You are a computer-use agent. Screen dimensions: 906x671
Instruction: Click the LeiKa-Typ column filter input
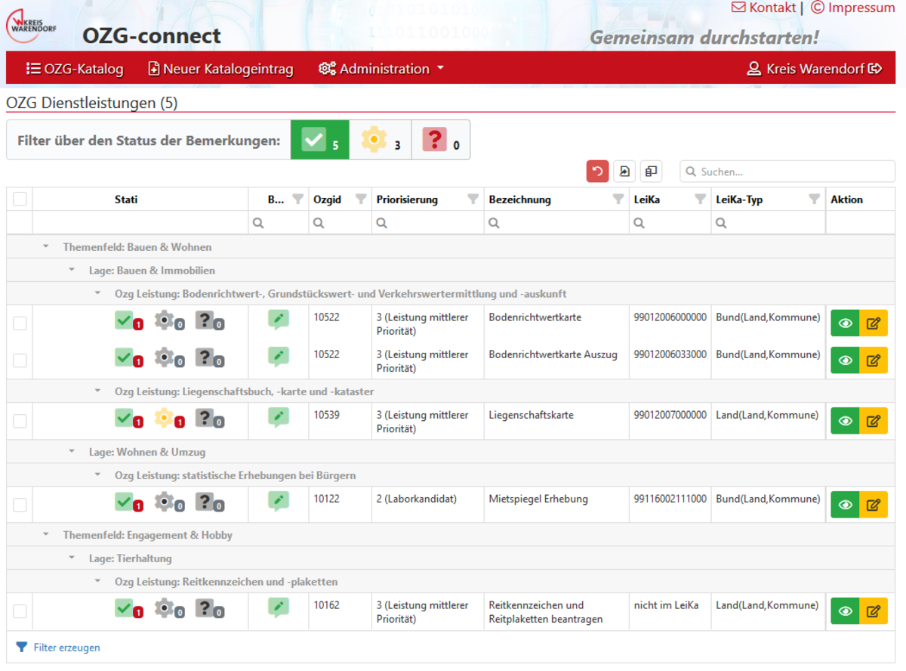(x=768, y=223)
